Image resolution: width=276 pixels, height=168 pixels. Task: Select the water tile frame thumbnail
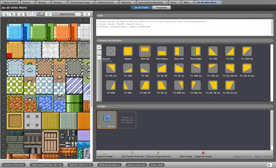click(107, 120)
